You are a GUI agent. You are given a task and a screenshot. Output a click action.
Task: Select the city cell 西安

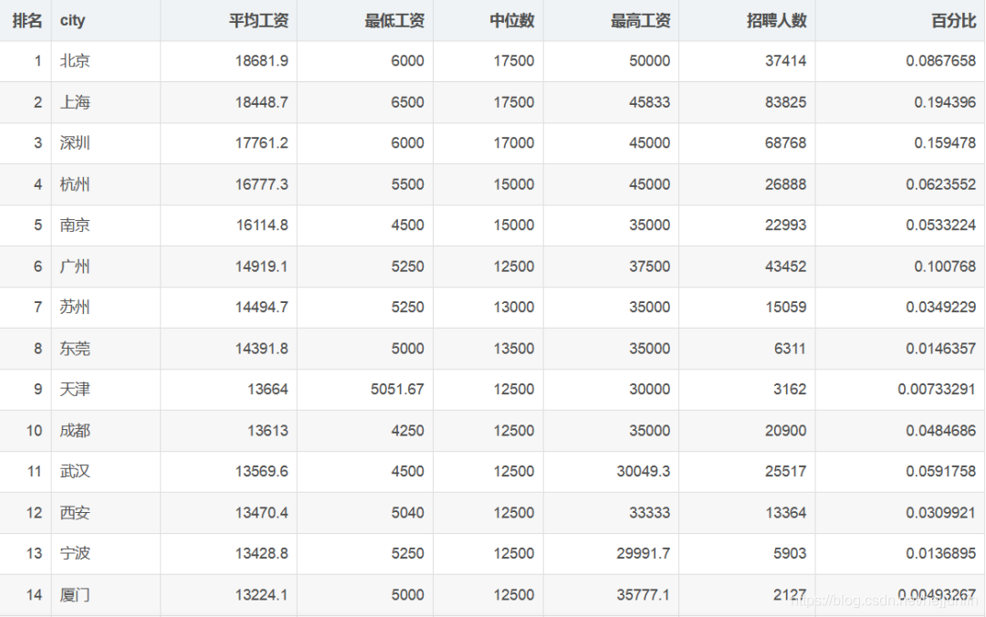pyautogui.click(x=75, y=513)
